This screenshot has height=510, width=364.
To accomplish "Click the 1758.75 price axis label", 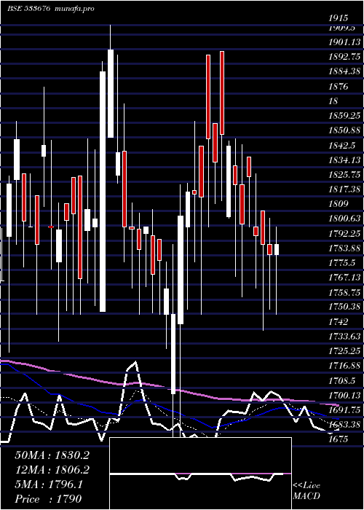I will click(x=344, y=292).
